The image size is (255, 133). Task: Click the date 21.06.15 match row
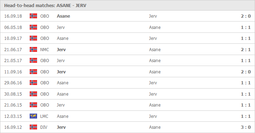coord(127,105)
